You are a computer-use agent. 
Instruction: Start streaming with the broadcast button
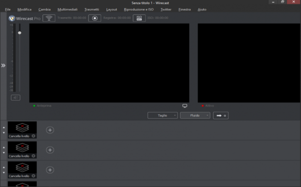tap(49, 18)
